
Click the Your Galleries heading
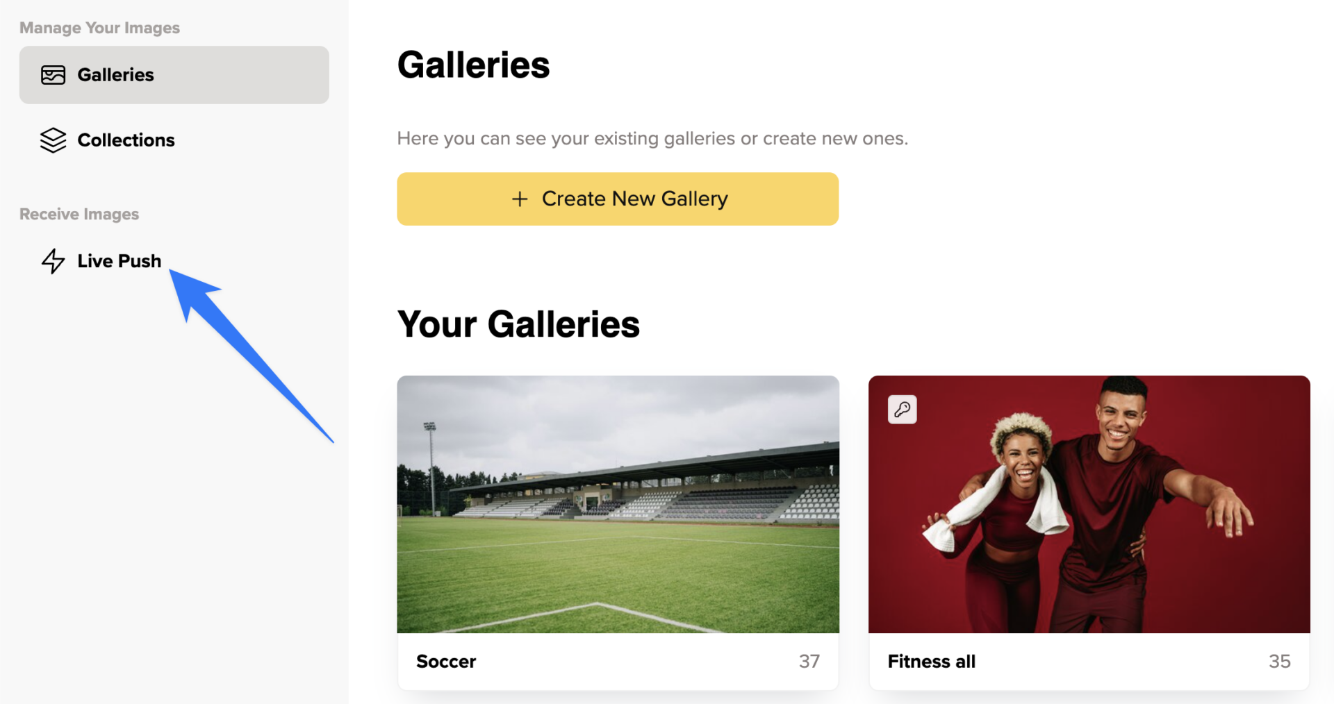click(x=518, y=324)
